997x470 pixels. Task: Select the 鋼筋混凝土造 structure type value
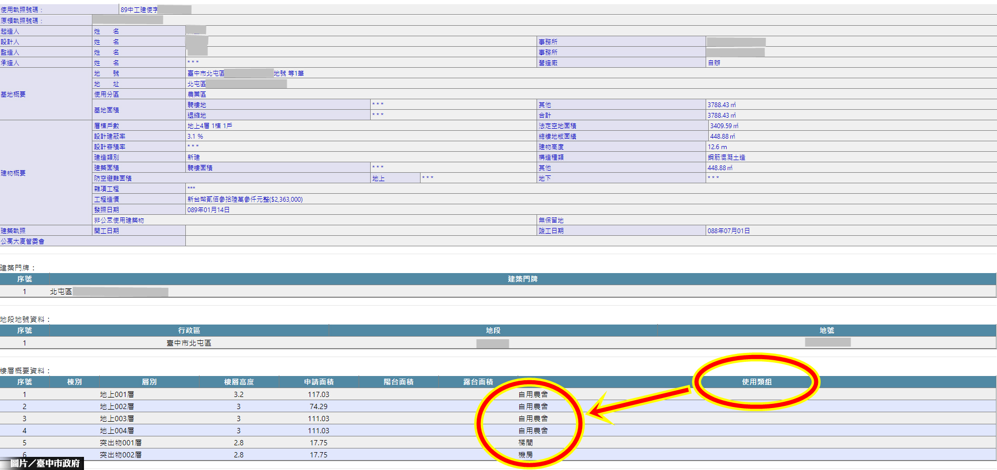point(726,157)
